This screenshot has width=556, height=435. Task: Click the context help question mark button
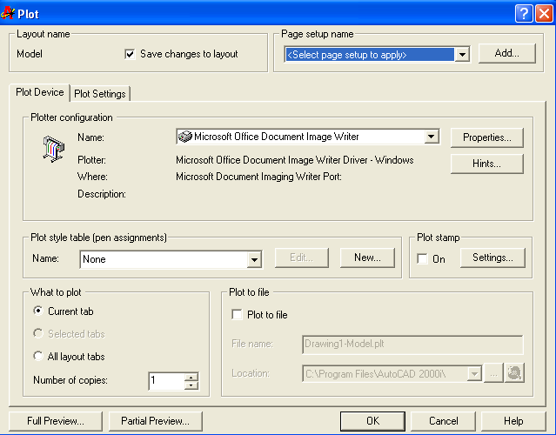(523, 13)
